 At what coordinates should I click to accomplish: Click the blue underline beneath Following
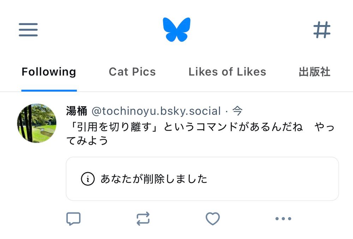tap(49, 90)
